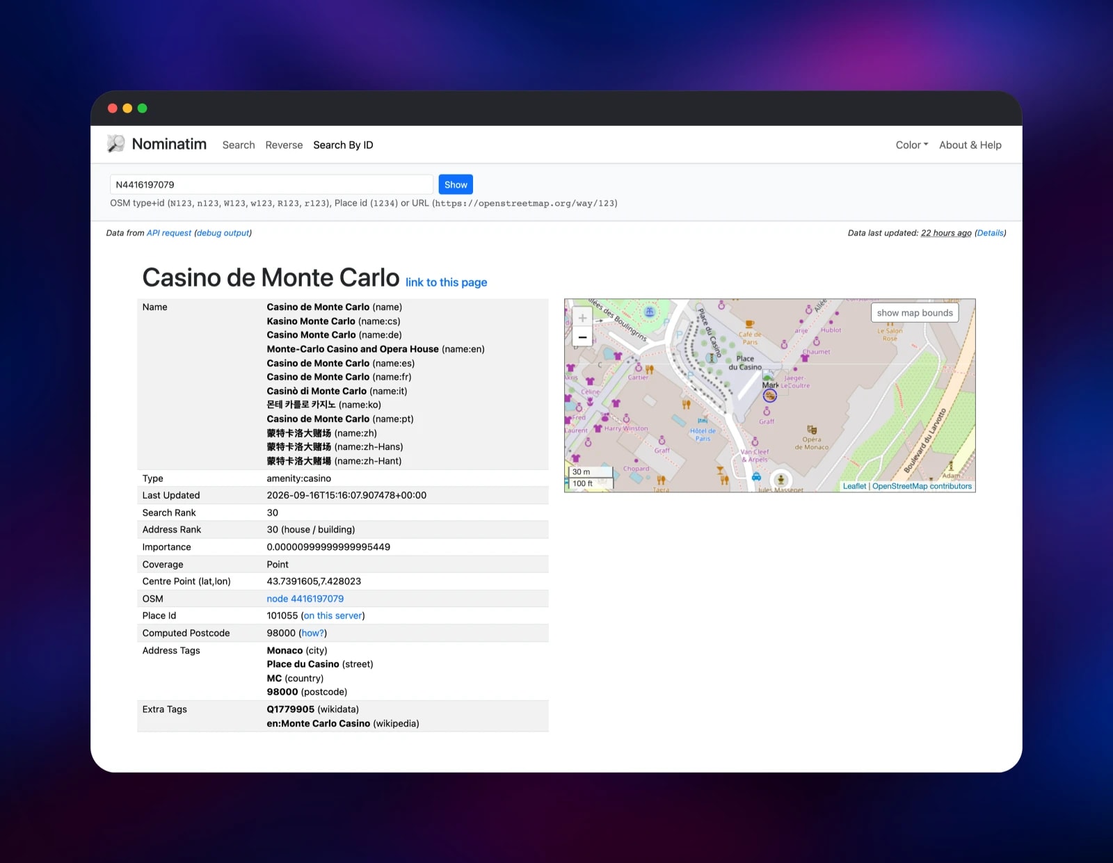Viewport: 1113px width, 863px height.
Task: Click the en:Monte Carlo Casino wikipedia tag
Action: [318, 723]
